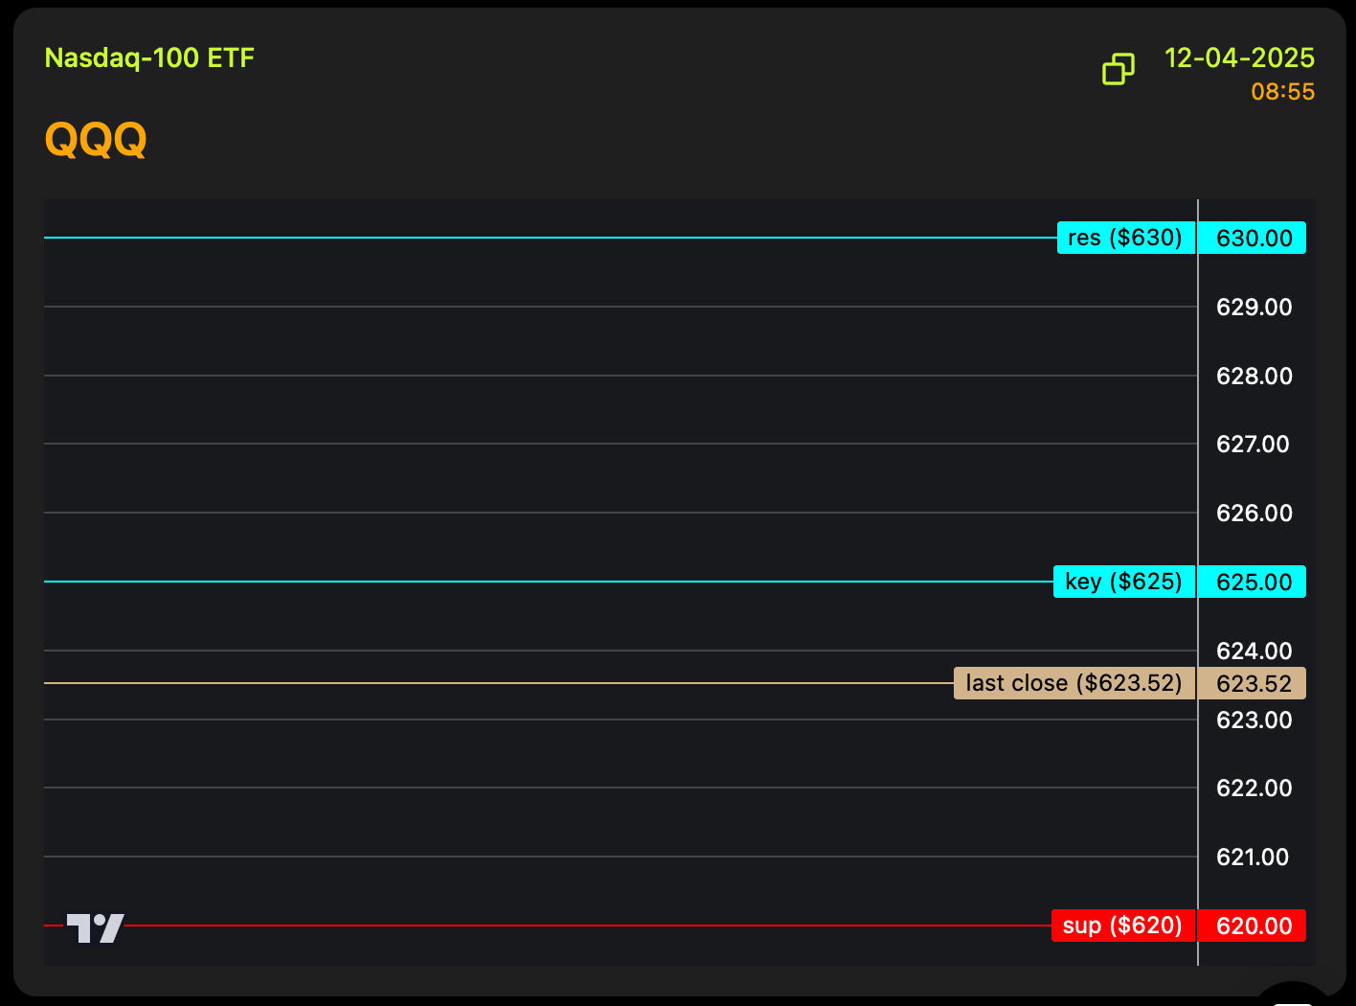This screenshot has height=1006, width=1356.
Task: Click the 621.00 price axis label
Action: tap(1254, 857)
